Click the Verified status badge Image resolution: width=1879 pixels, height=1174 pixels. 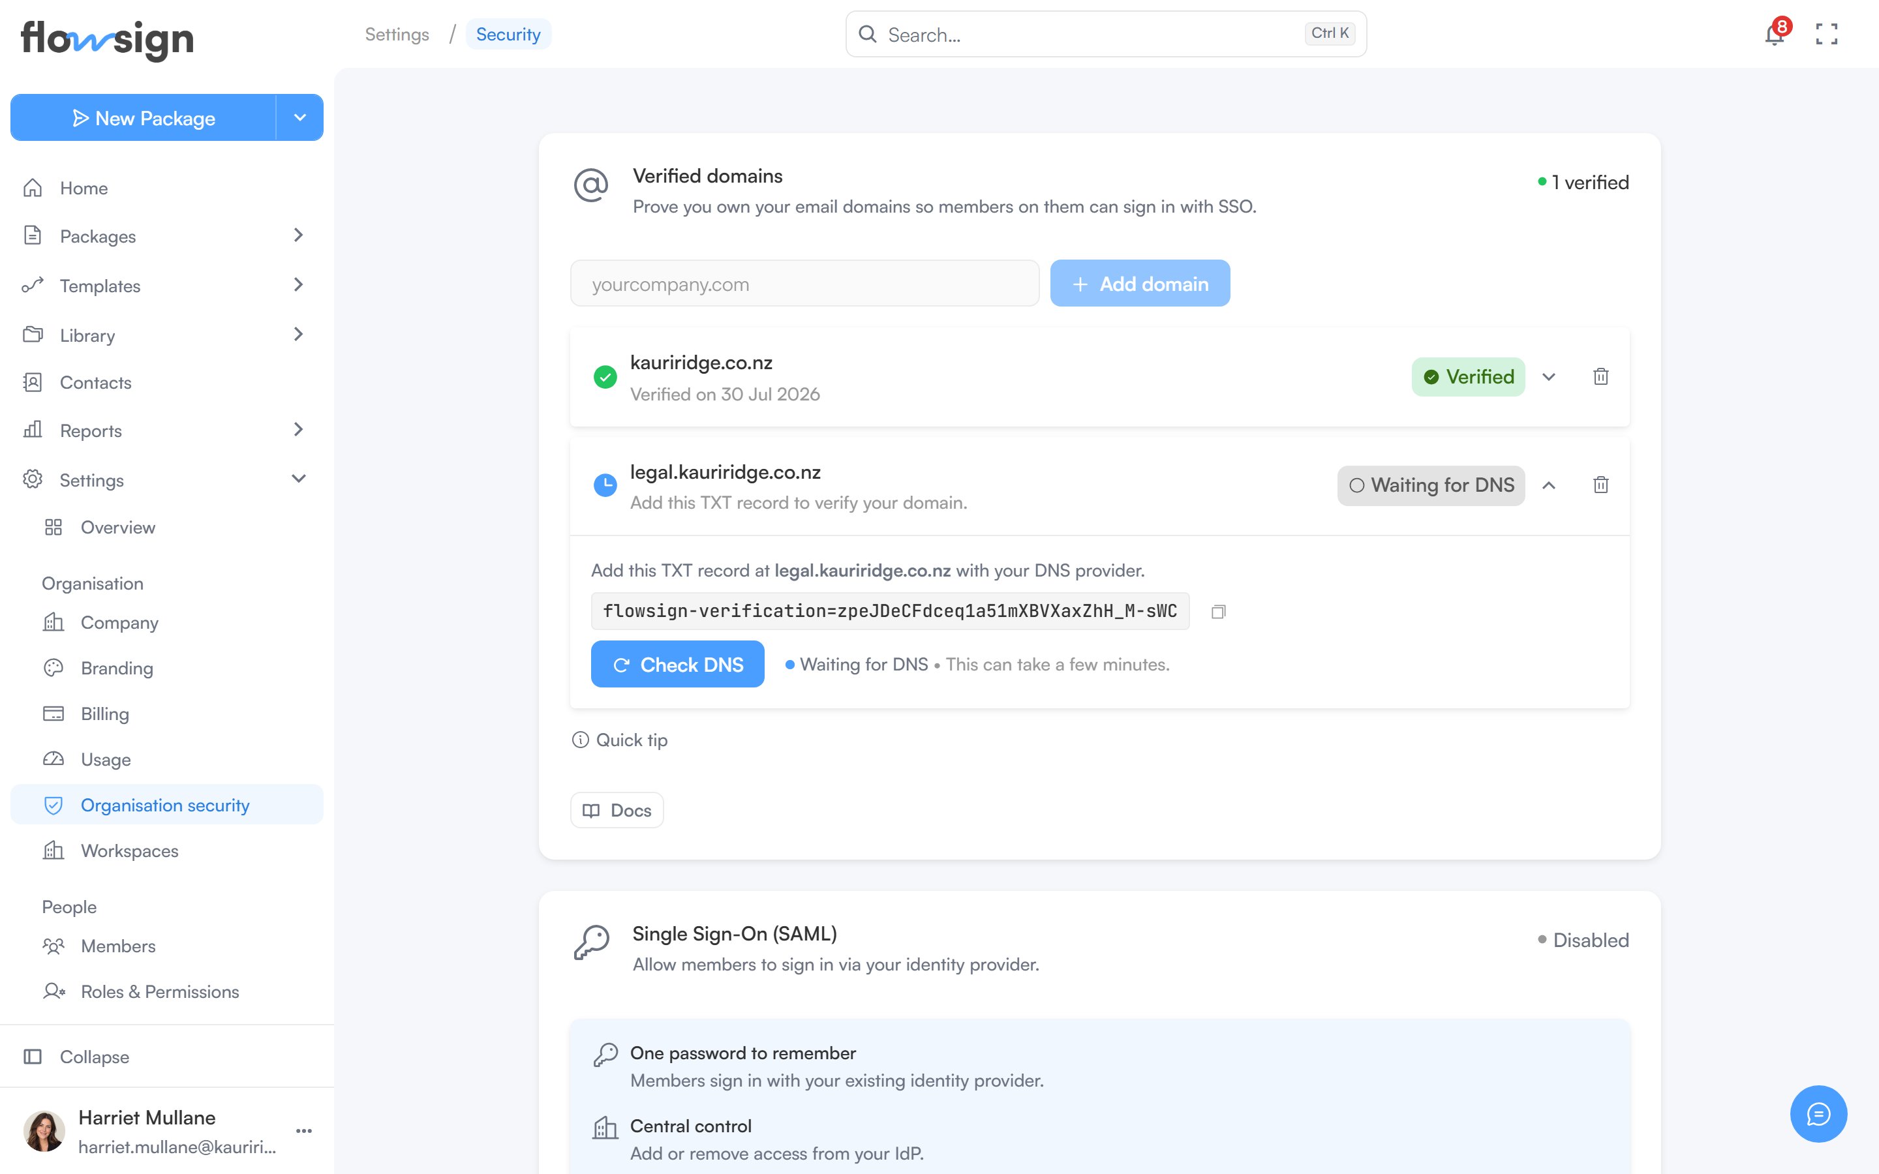[1468, 376]
